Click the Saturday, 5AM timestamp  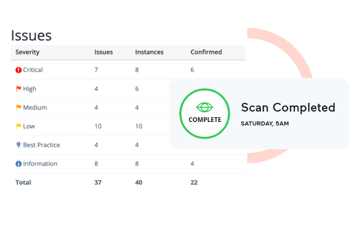(x=265, y=123)
